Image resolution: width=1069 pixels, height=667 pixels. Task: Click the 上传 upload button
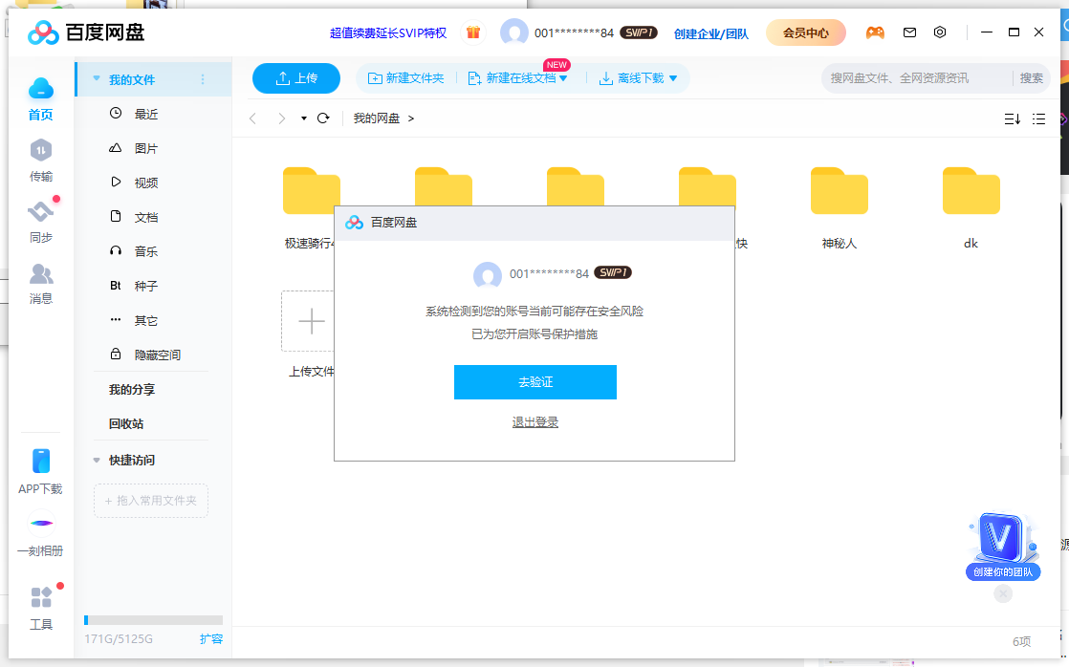[295, 78]
